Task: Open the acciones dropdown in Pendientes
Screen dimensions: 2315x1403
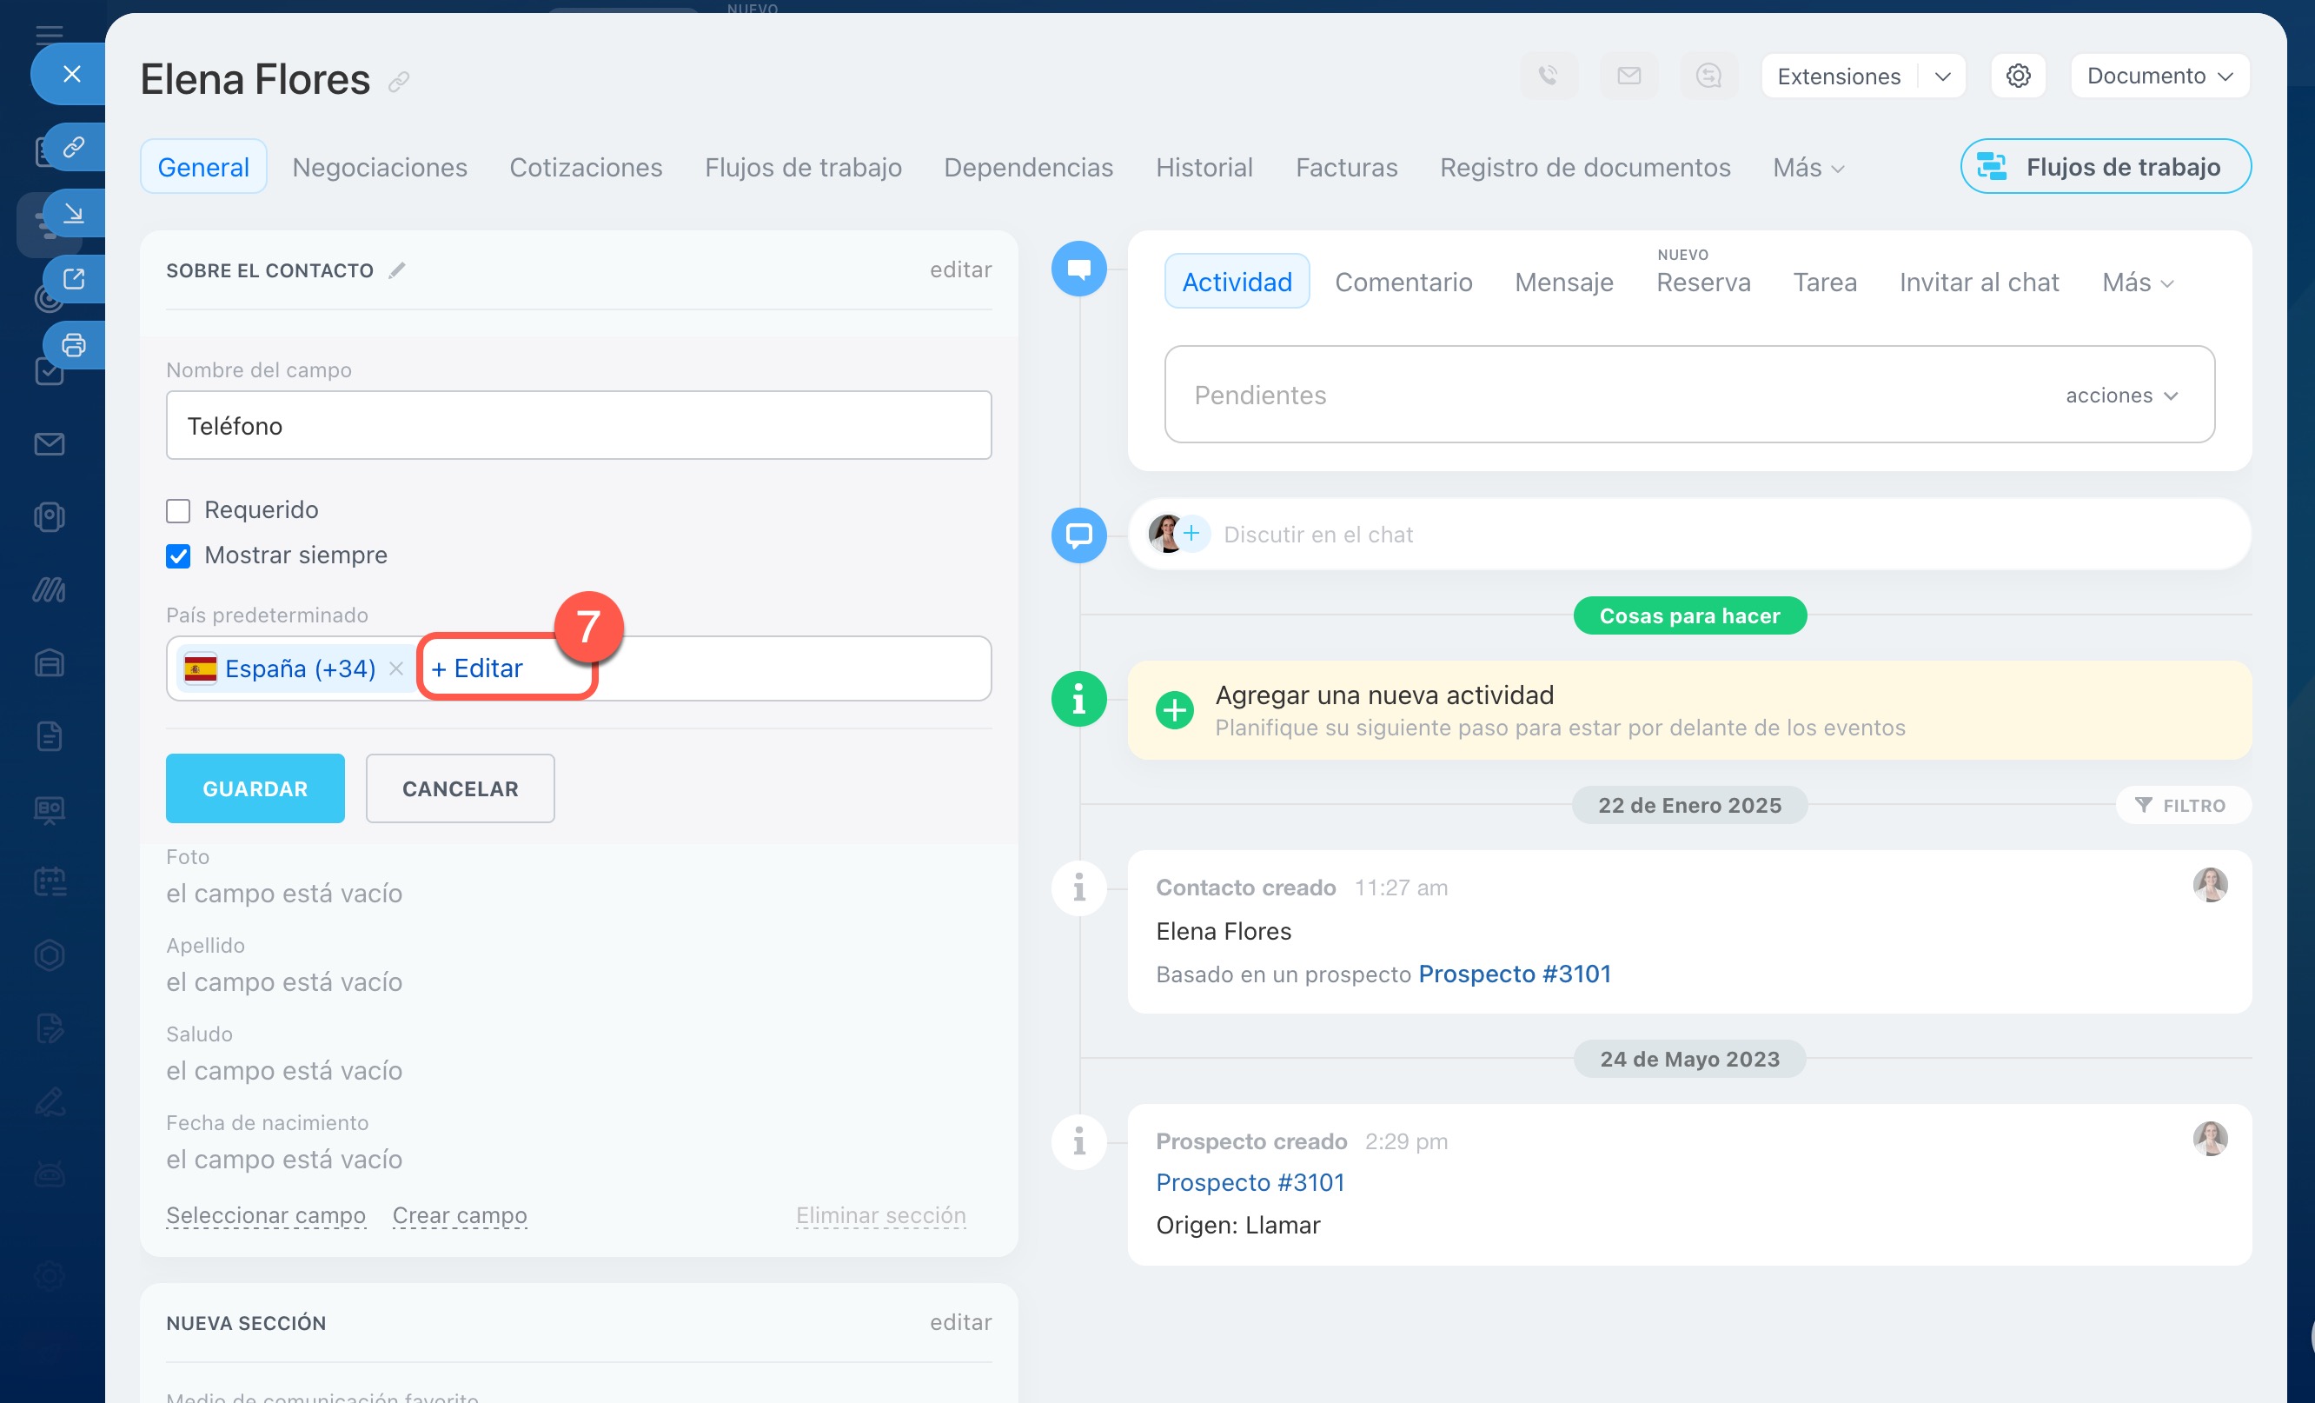Action: pyautogui.click(x=2120, y=396)
